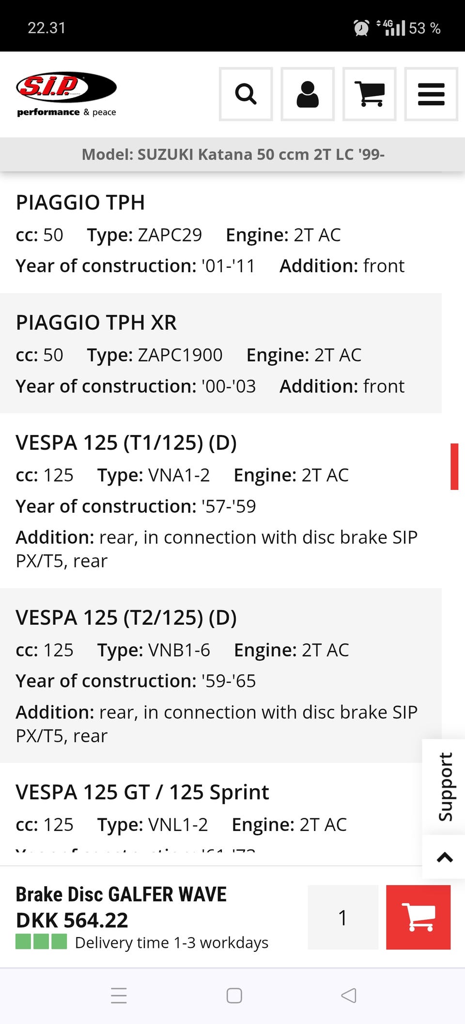Open the hamburger menu
Screen dimensions: 465x1024
431,94
